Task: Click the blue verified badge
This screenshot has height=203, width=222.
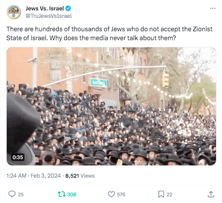Action: click(x=68, y=9)
